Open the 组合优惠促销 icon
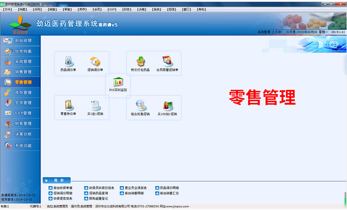Image resolution: width=347 pixels, height=210 pixels. (x=140, y=108)
